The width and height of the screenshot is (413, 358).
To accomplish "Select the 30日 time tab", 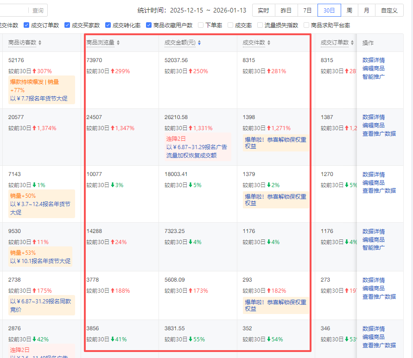I will click(x=329, y=10).
